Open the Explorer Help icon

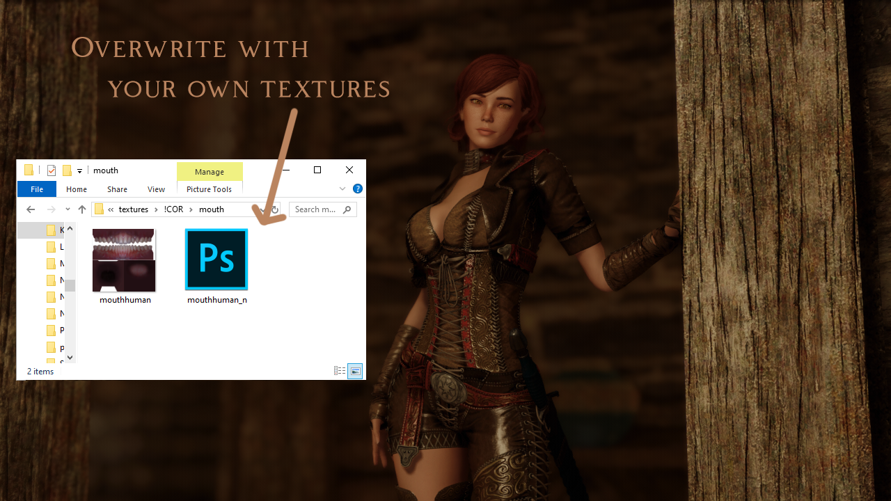(357, 189)
